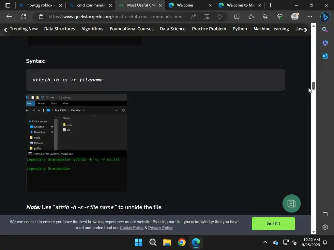This screenshot has height=250, width=334.
Task: Open the Python menu
Action: (x=240, y=29)
